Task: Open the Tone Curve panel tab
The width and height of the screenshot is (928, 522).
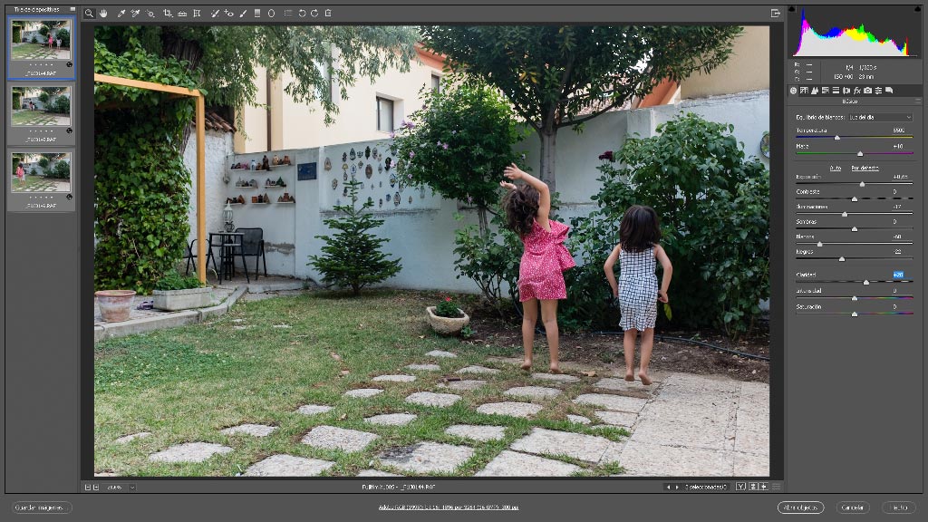Action: pos(805,91)
